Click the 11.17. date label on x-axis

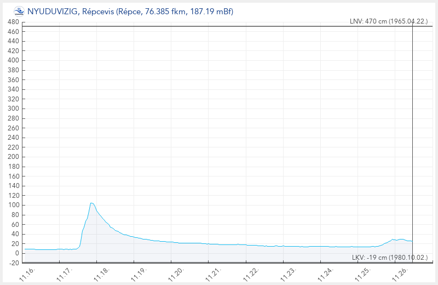click(x=65, y=272)
